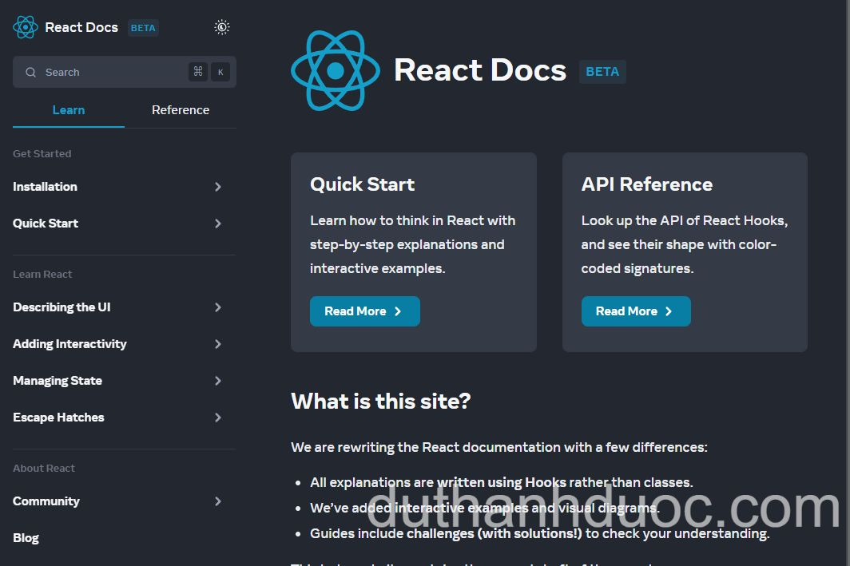Click bullet about interactive examples and diagrams
Screen dimensions: 850x566
(485, 508)
